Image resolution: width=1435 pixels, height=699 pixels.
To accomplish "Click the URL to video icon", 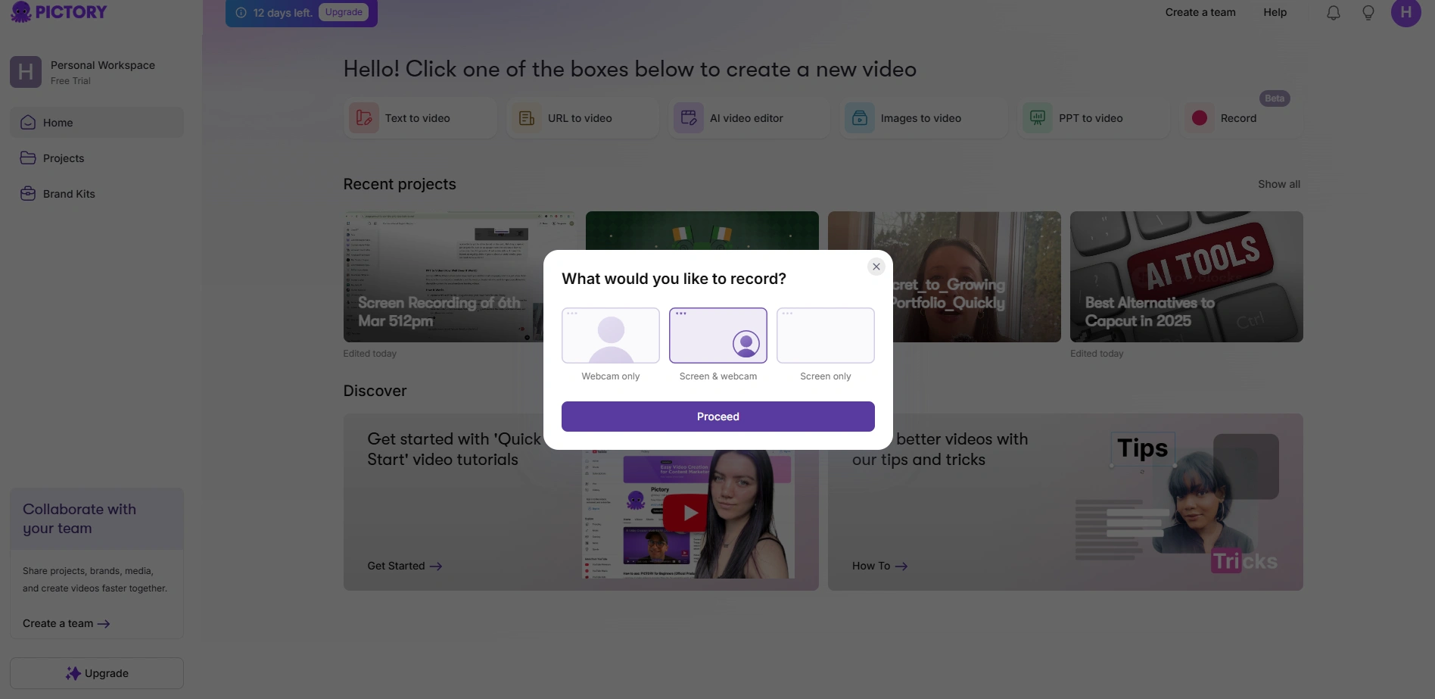I will point(527,118).
